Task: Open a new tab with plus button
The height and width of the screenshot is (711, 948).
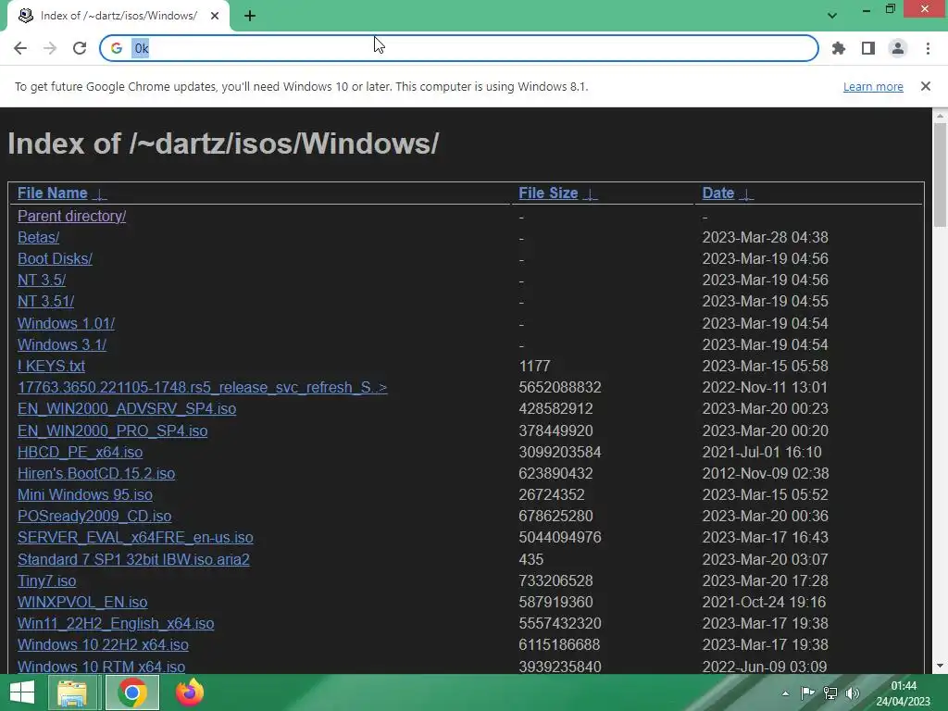Action: pyautogui.click(x=250, y=17)
